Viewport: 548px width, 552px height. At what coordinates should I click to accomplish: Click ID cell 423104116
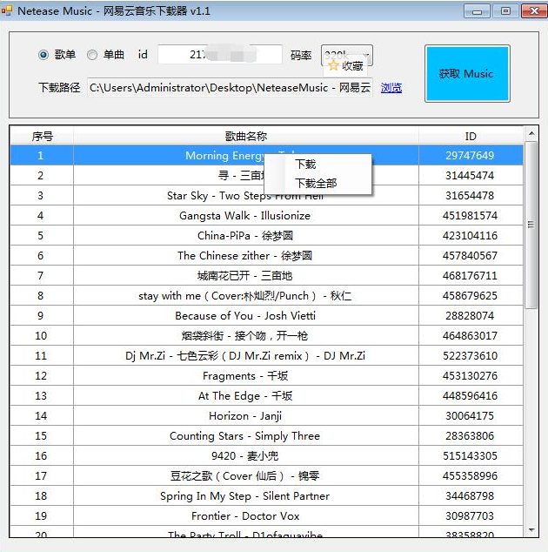pyautogui.click(x=471, y=236)
